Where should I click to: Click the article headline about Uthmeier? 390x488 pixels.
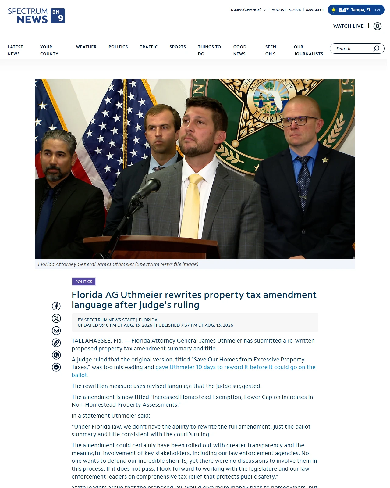coord(194,300)
